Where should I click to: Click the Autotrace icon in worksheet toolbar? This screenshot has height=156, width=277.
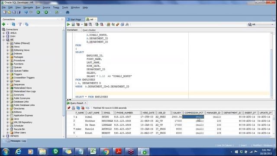pos(86,24)
